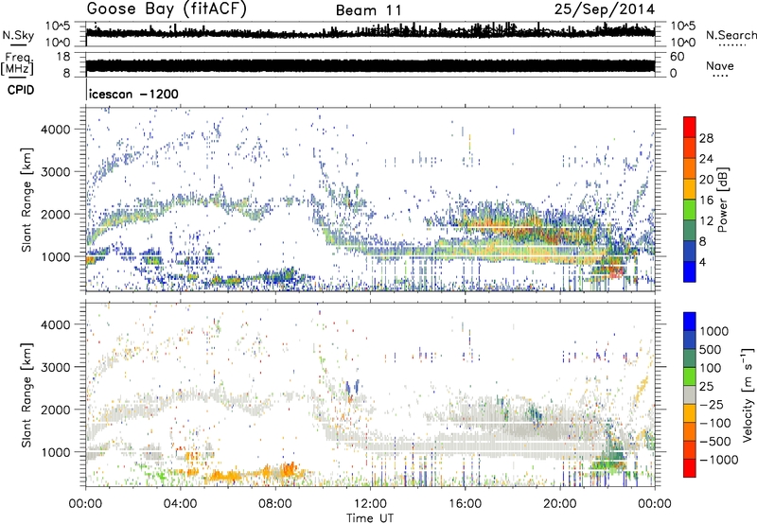Click the '3000' tick in the power panel
Viewport: 757px width, 524px height.
[x=55, y=172]
